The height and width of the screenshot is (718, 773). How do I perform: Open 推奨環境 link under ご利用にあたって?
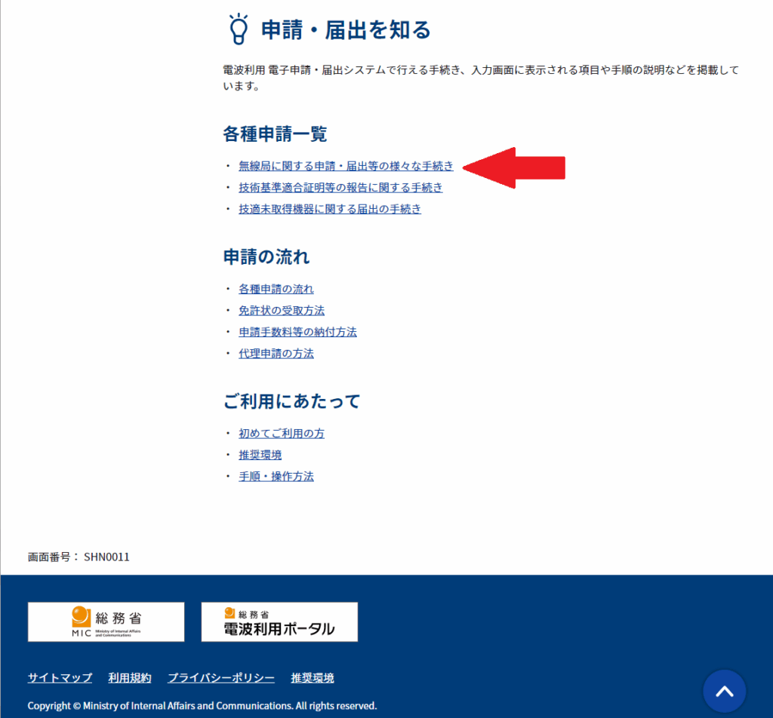[x=260, y=455]
